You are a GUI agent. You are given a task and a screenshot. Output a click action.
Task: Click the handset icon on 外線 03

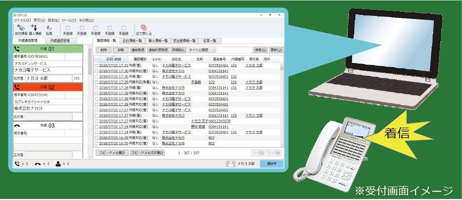pyautogui.click(x=17, y=126)
